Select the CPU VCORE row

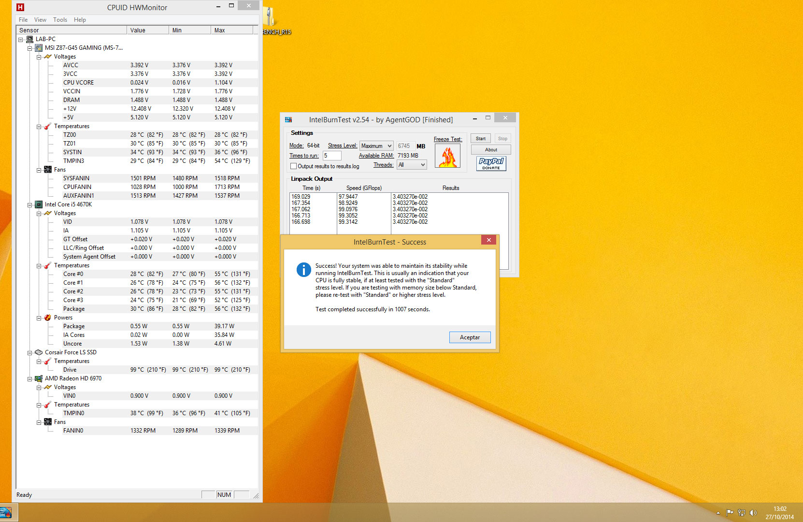click(160, 83)
